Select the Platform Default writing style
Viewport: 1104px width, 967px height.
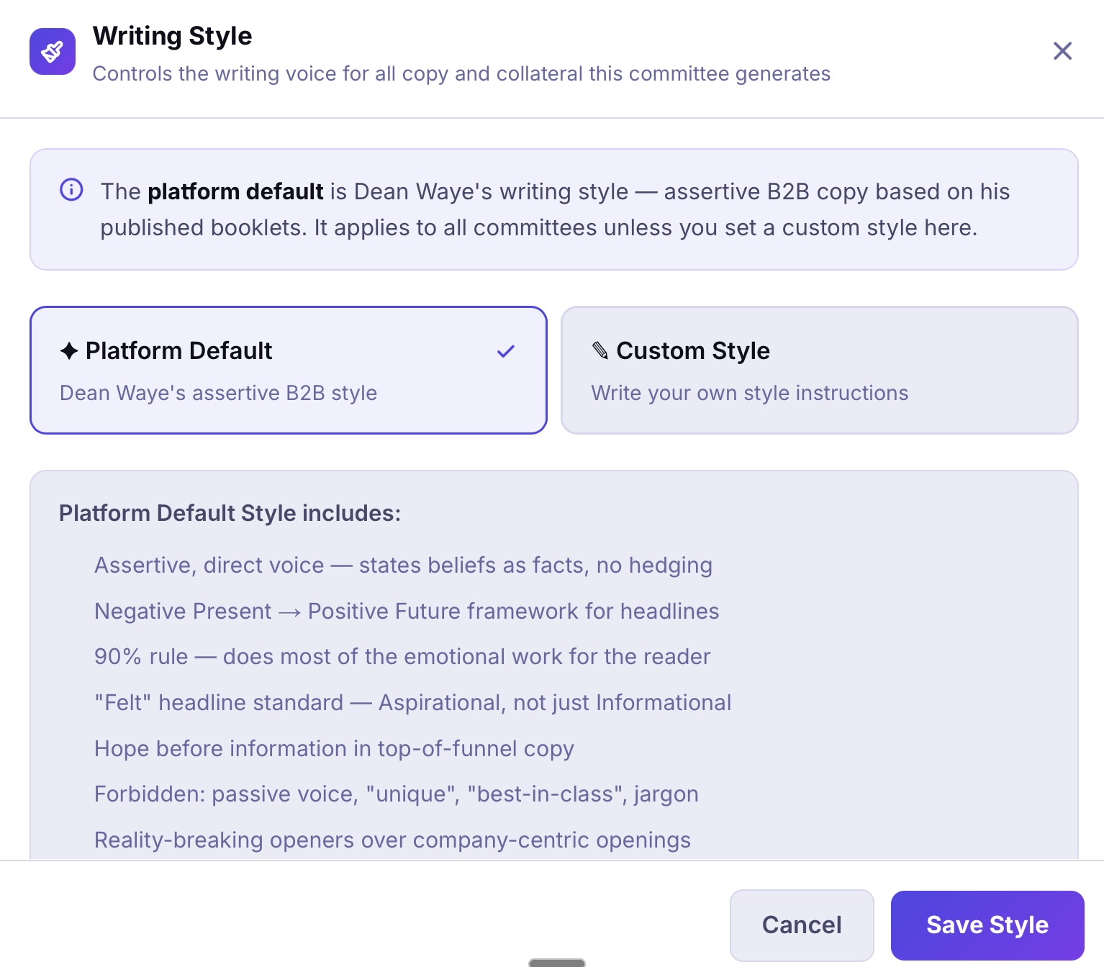click(288, 370)
